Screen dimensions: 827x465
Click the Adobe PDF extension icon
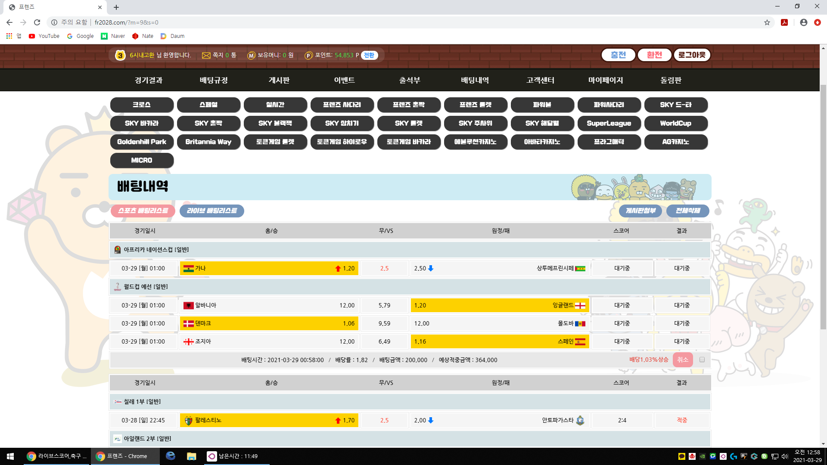(x=784, y=22)
